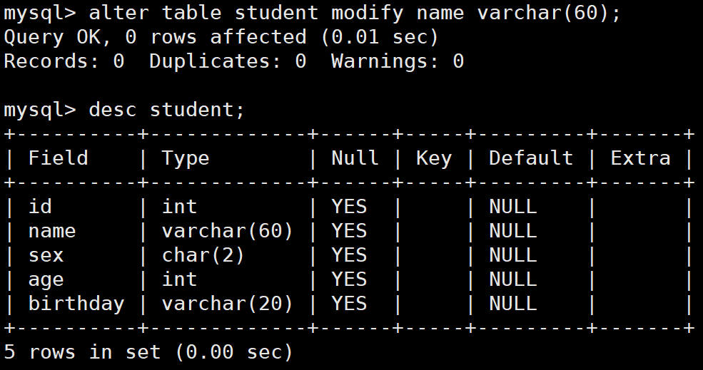This screenshot has width=703, height=370.
Task: Click the 'name' field cell
Action: click(x=52, y=231)
